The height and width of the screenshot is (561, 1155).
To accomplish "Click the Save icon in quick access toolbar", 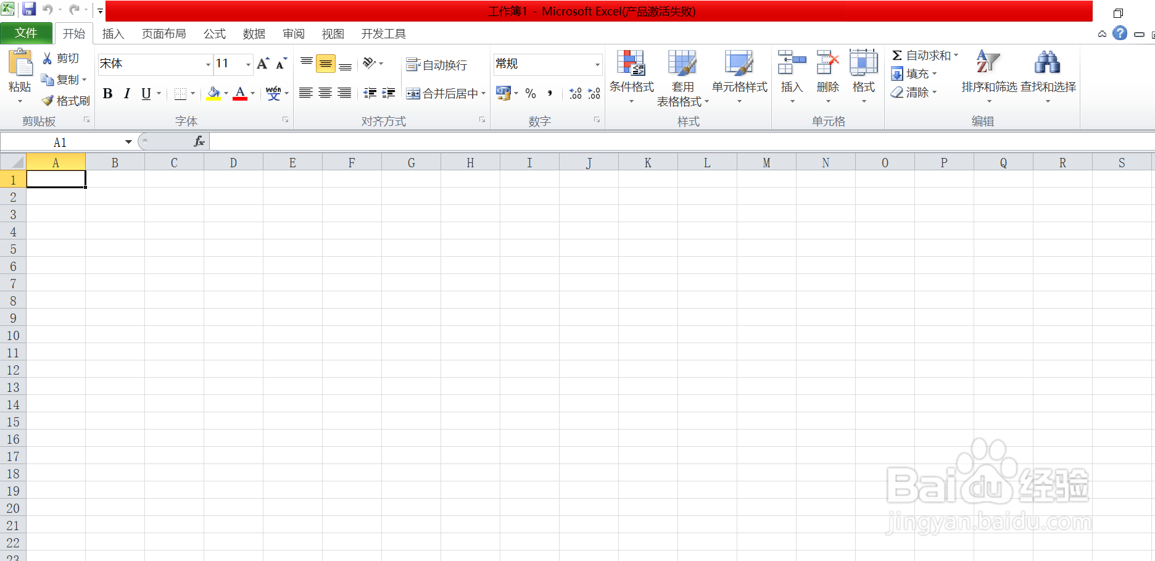I will pos(29,9).
